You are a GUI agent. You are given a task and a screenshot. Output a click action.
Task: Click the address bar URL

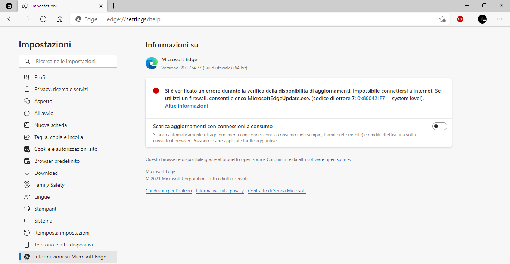[x=134, y=19]
